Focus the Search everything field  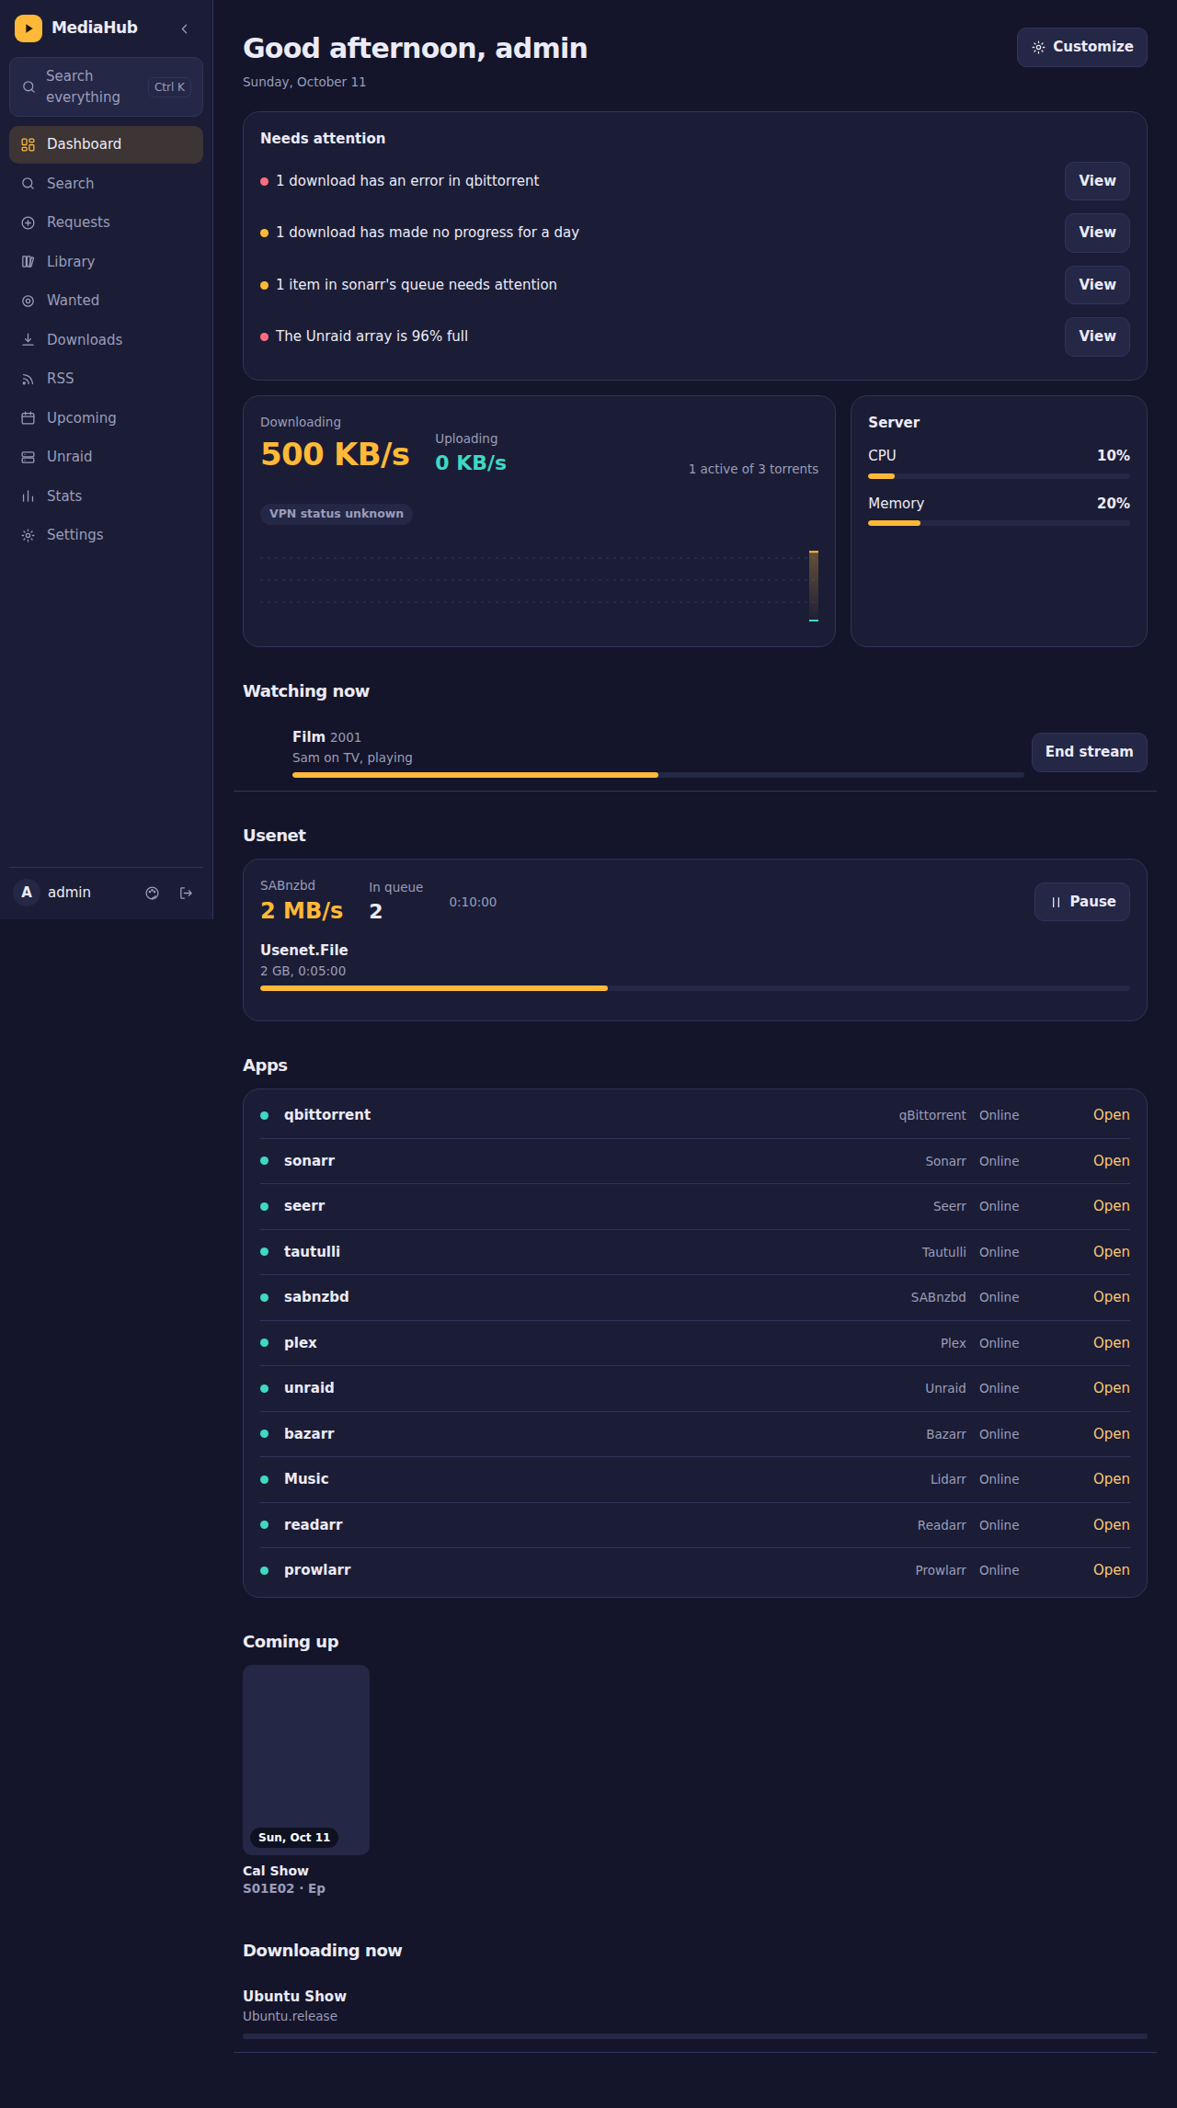pyautogui.click(x=106, y=86)
